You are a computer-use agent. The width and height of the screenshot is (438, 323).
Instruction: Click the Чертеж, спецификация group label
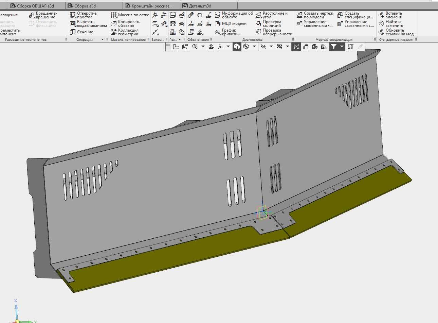334,40
